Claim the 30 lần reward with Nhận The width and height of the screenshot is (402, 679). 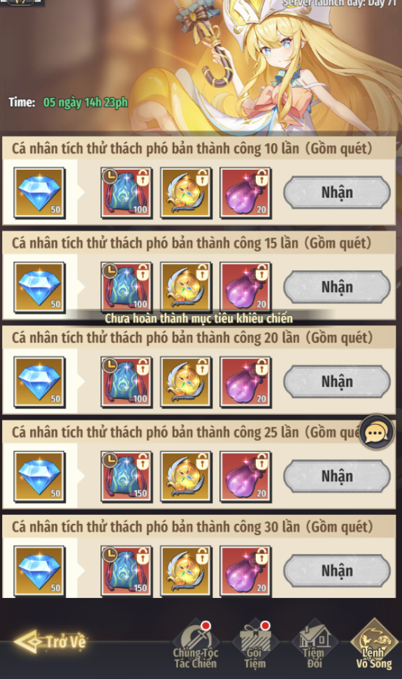[337, 570]
